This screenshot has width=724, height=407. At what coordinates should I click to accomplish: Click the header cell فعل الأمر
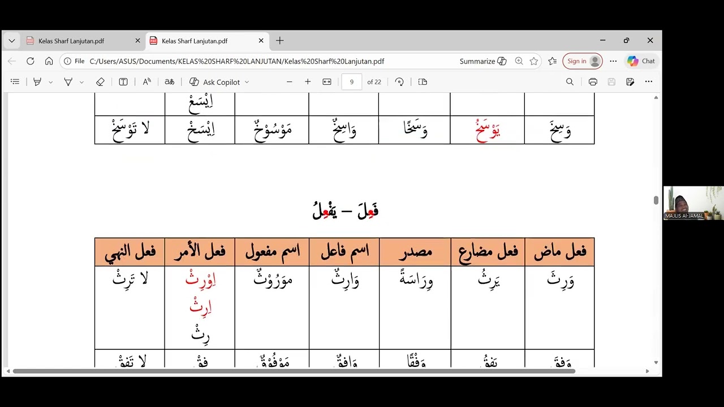[200, 252]
